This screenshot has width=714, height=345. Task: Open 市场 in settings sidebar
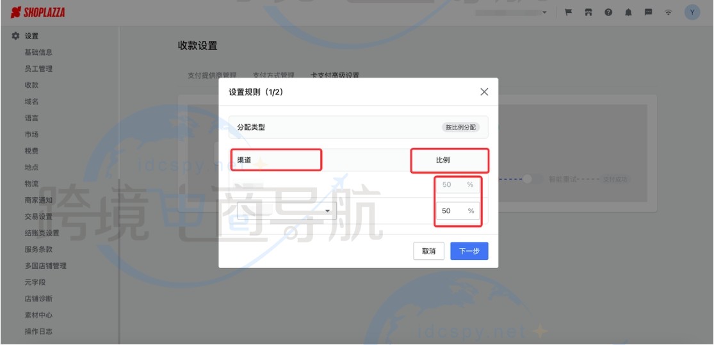click(x=31, y=134)
